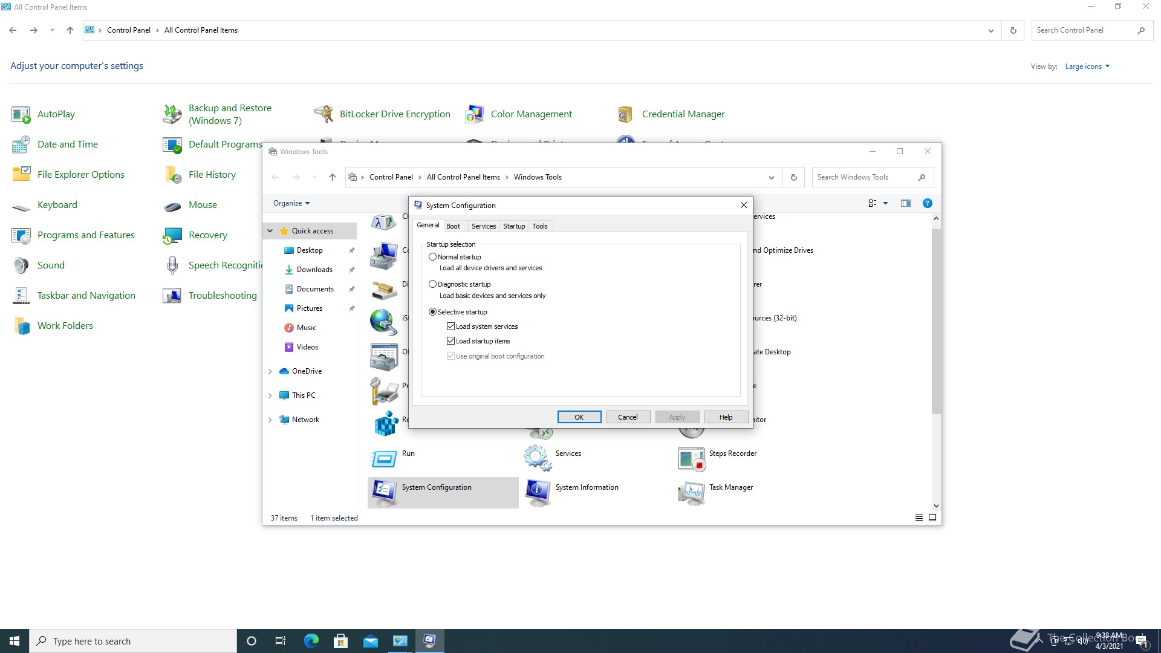Expand Network tree node

[270, 420]
